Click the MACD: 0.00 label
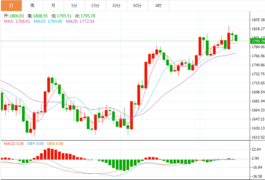The image size is (265, 180). [x=14, y=144]
